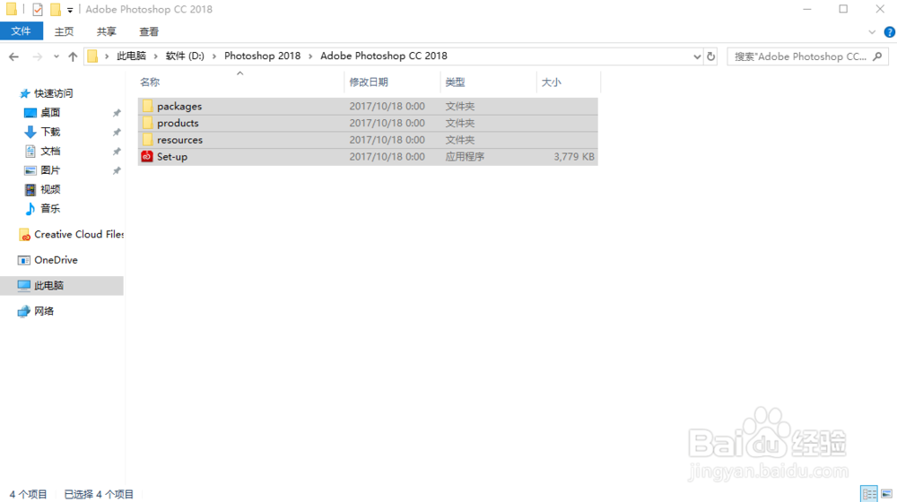
Task: Click the Forward navigation arrow
Action: point(37,56)
